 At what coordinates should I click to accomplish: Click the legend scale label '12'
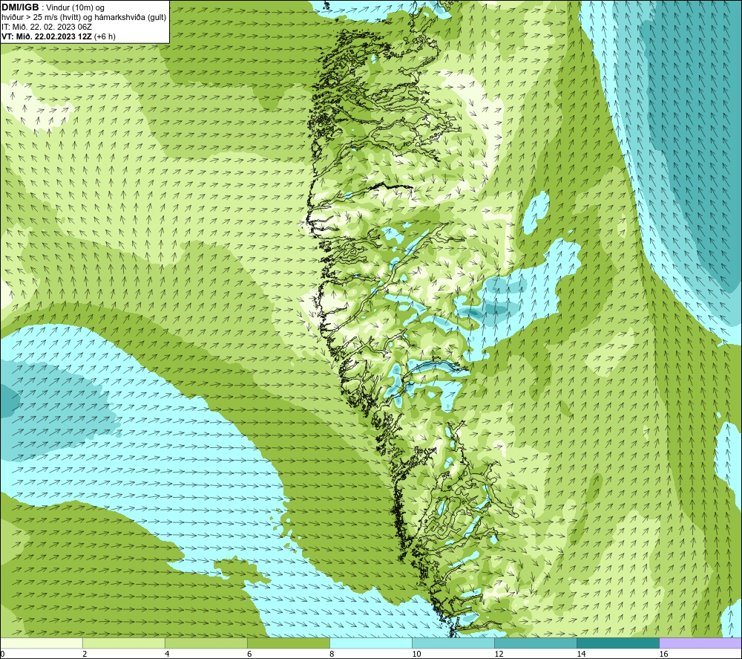499,654
